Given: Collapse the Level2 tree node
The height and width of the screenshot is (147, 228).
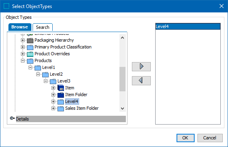Looking at the screenshot, I should pos(38,74).
